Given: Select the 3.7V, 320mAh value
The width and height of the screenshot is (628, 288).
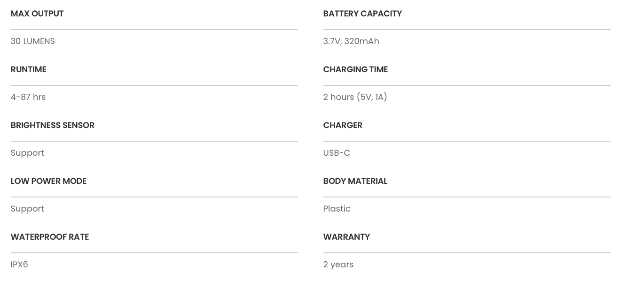Looking at the screenshot, I should click(351, 41).
